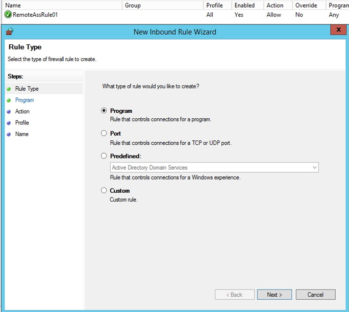The height and width of the screenshot is (312, 349).
Task: Click the green checkmark icon beside RemoteAssRule01
Action: [8, 15]
